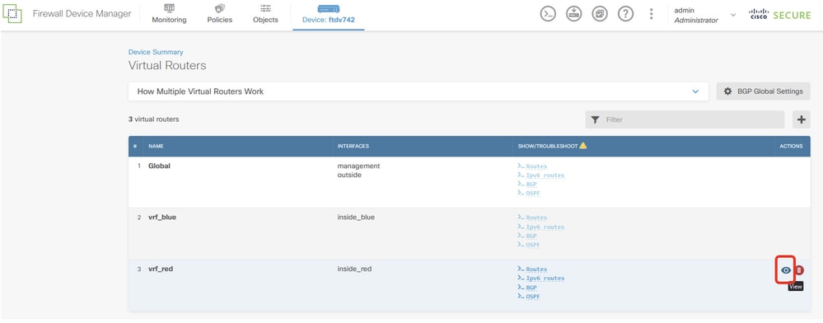
Task: Click the funnel filter icon
Action: [595, 119]
